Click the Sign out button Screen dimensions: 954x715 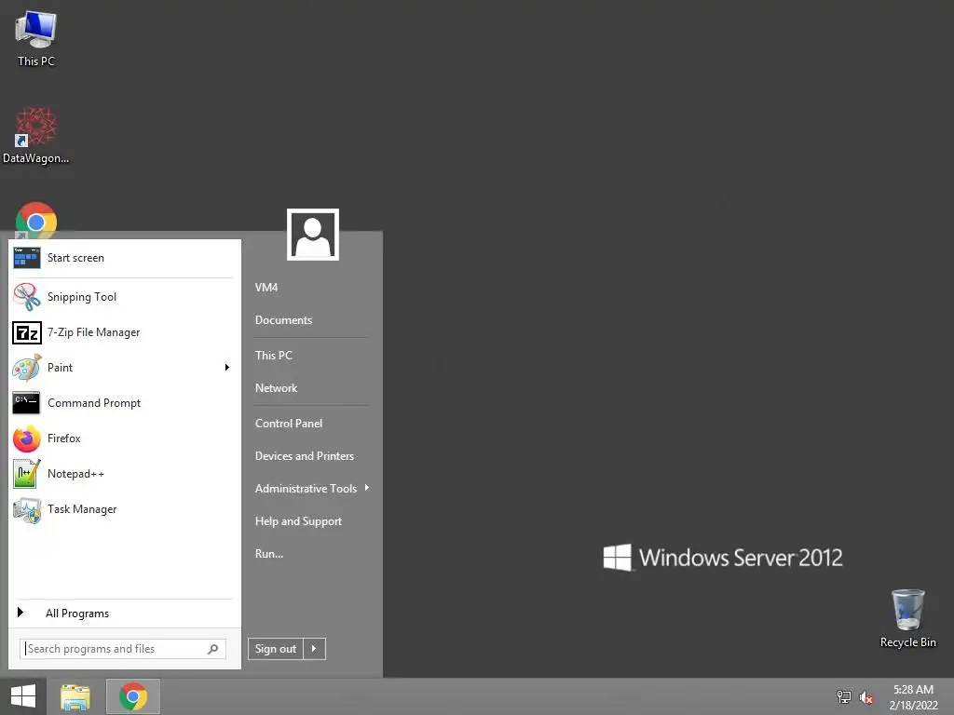point(276,649)
